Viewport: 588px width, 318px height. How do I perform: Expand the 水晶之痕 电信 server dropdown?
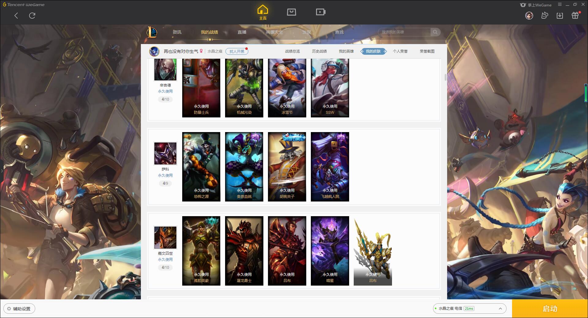click(x=469, y=309)
